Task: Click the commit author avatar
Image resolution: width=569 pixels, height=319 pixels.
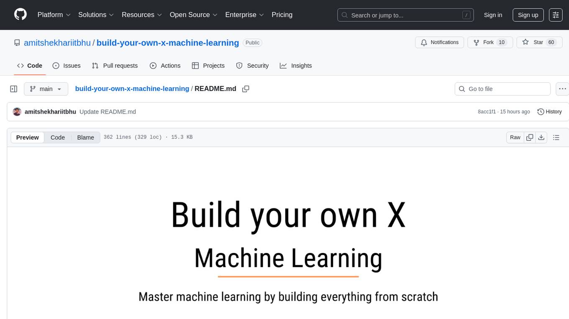Action: [17, 111]
